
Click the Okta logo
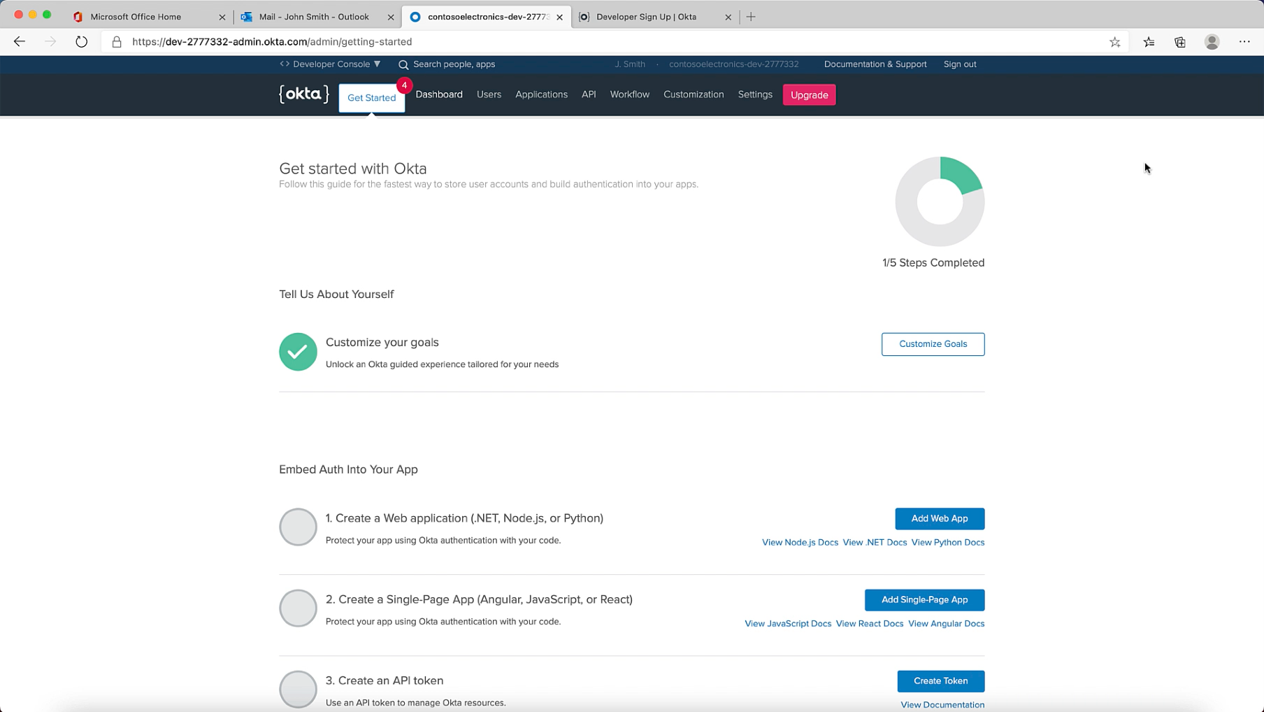coord(304,94)
